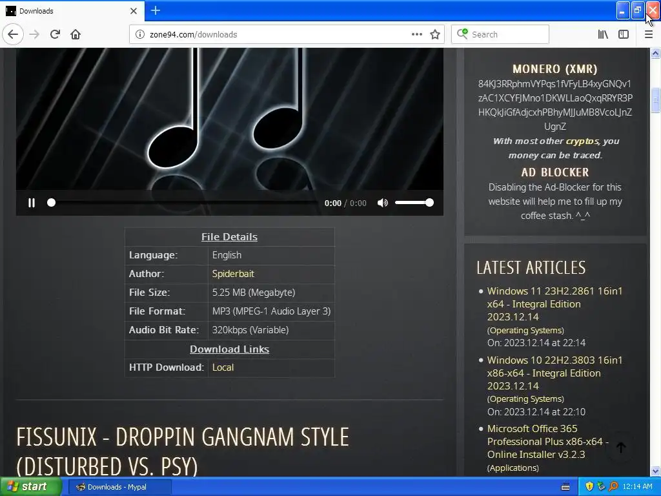Adjust the player volume slider
The width and height of the screenshot is (661, 496).
point(414,203)
